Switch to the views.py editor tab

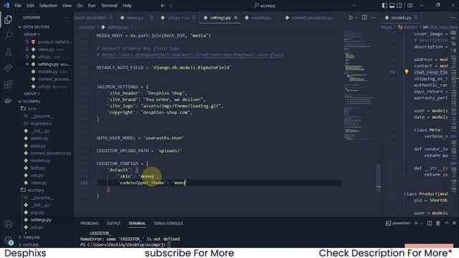point(135,18)
